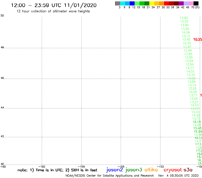
Task: Click wave height value 13.84
Action: (189, 61)
